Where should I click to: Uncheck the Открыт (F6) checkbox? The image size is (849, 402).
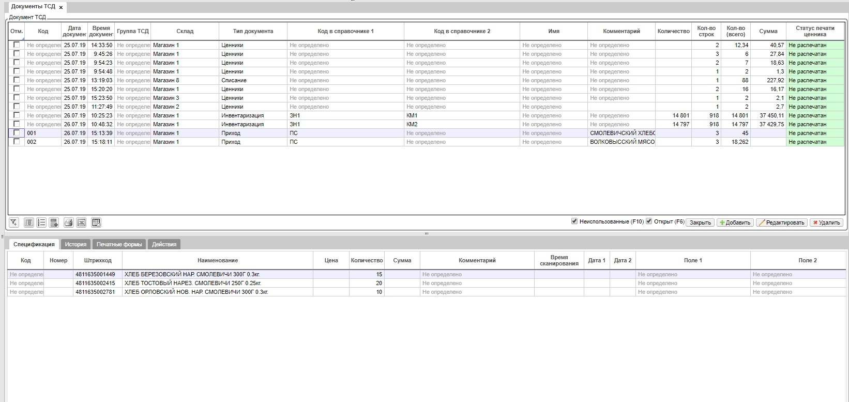(649, 221)
